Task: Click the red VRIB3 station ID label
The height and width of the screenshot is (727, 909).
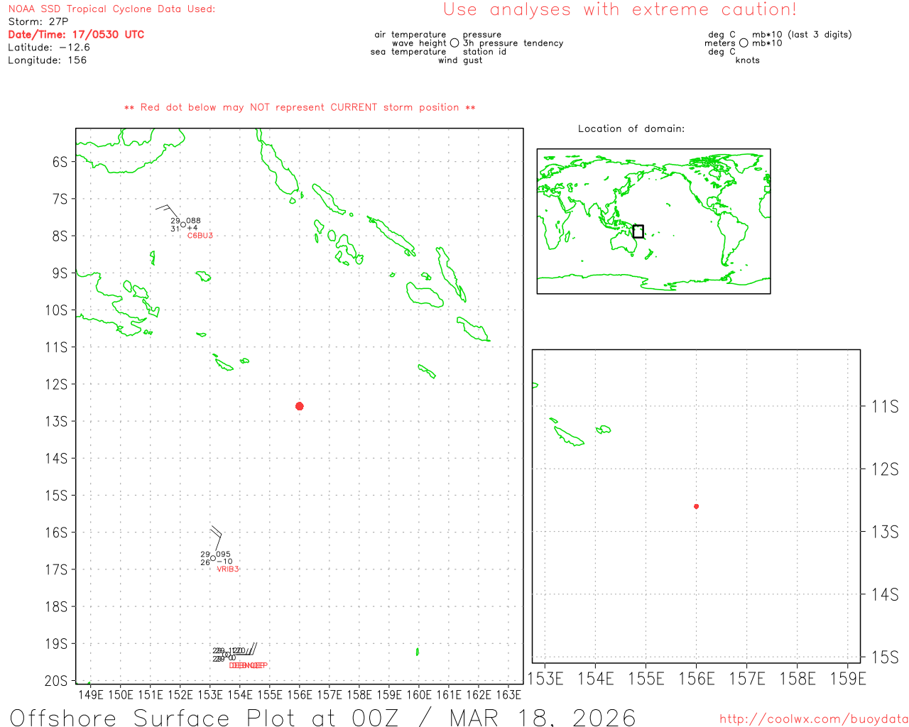Action: (228, 569)
